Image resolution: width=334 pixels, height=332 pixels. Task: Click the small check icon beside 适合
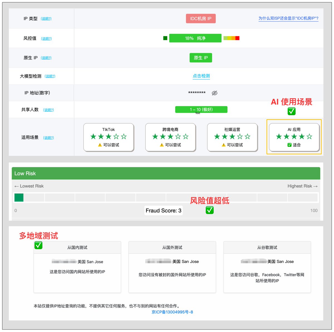[289, 145]
